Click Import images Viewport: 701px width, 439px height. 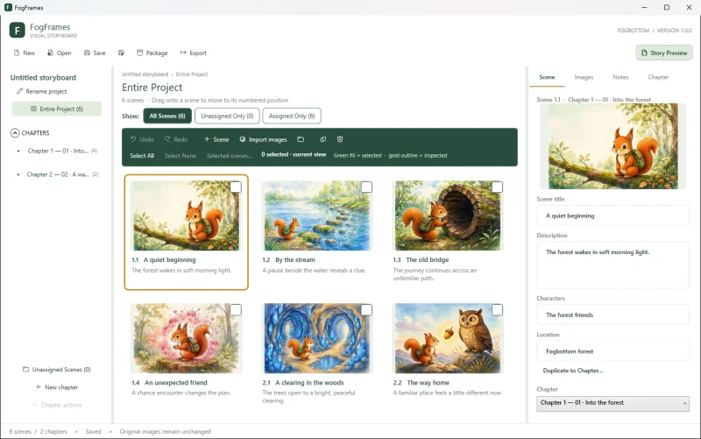pyautogui.click(x=263, y=139)
